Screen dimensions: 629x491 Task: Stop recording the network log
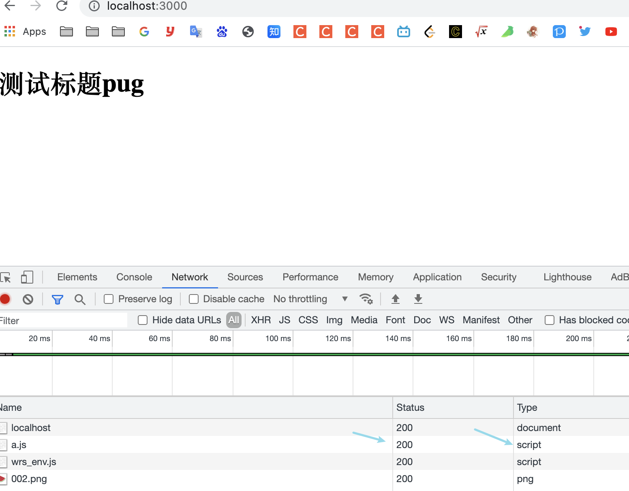tap(5, 299)
